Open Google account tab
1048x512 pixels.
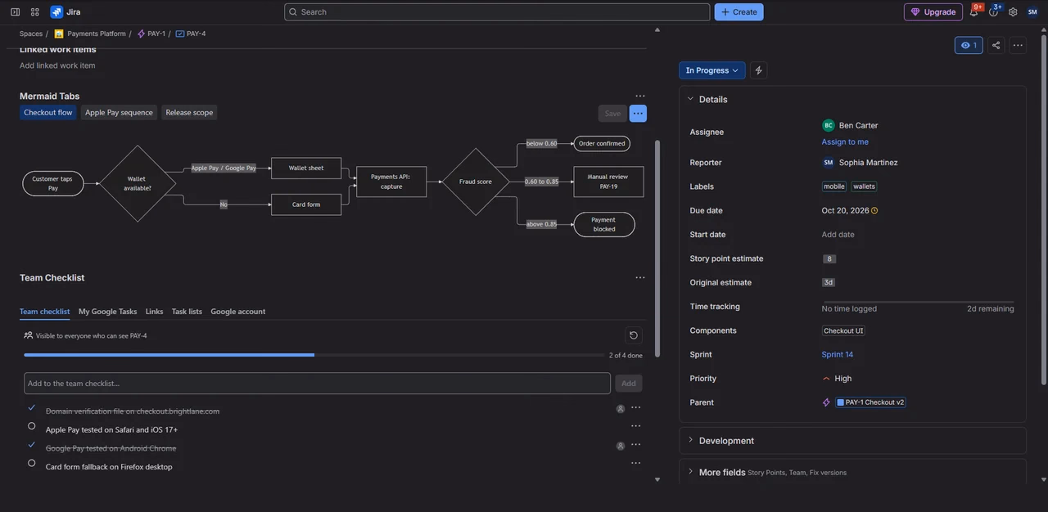238,312
